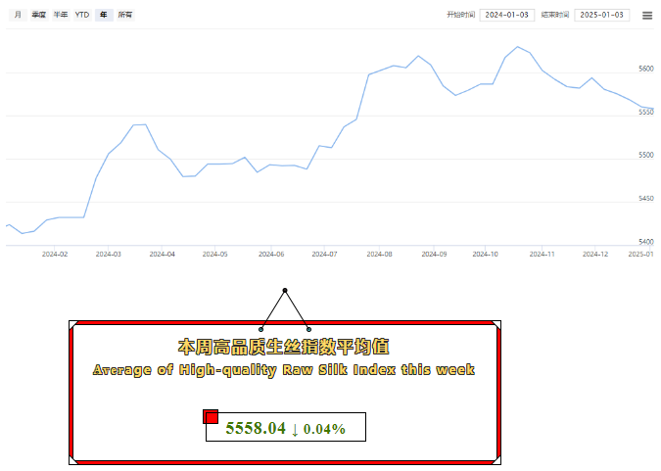The image size is (661, 471).
Task: Click the start date field 2024-01-03
Action: pyautogui.click(x=507, y=16)
